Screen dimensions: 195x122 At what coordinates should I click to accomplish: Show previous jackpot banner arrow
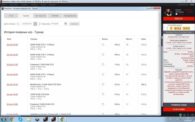coord(165,27)
